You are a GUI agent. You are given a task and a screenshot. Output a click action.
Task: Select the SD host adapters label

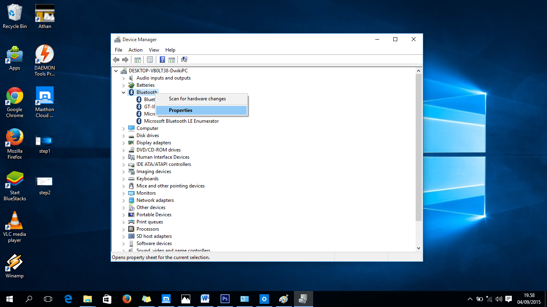[x=154, y=236]
